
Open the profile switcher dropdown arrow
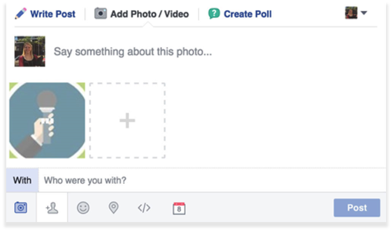click(x=364, y=13)
